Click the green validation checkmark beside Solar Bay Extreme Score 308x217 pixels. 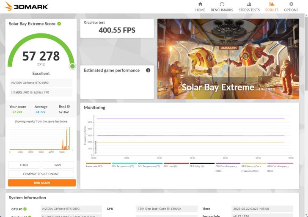(59, 24)
